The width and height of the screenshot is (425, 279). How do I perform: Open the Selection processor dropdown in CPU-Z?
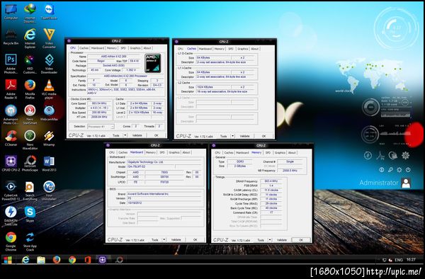pos(101,127)
